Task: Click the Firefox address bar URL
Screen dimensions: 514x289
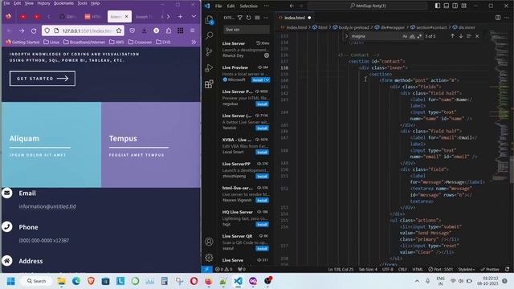Action: tap(87, 31)
